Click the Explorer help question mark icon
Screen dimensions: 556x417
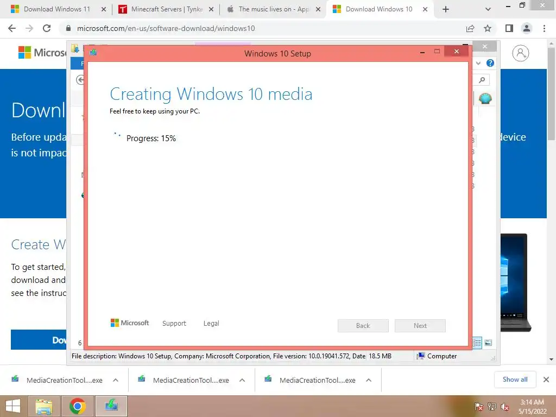(490, 63)
